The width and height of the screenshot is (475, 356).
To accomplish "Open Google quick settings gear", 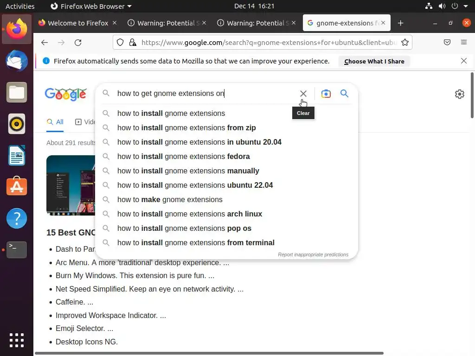I will 460,94.
